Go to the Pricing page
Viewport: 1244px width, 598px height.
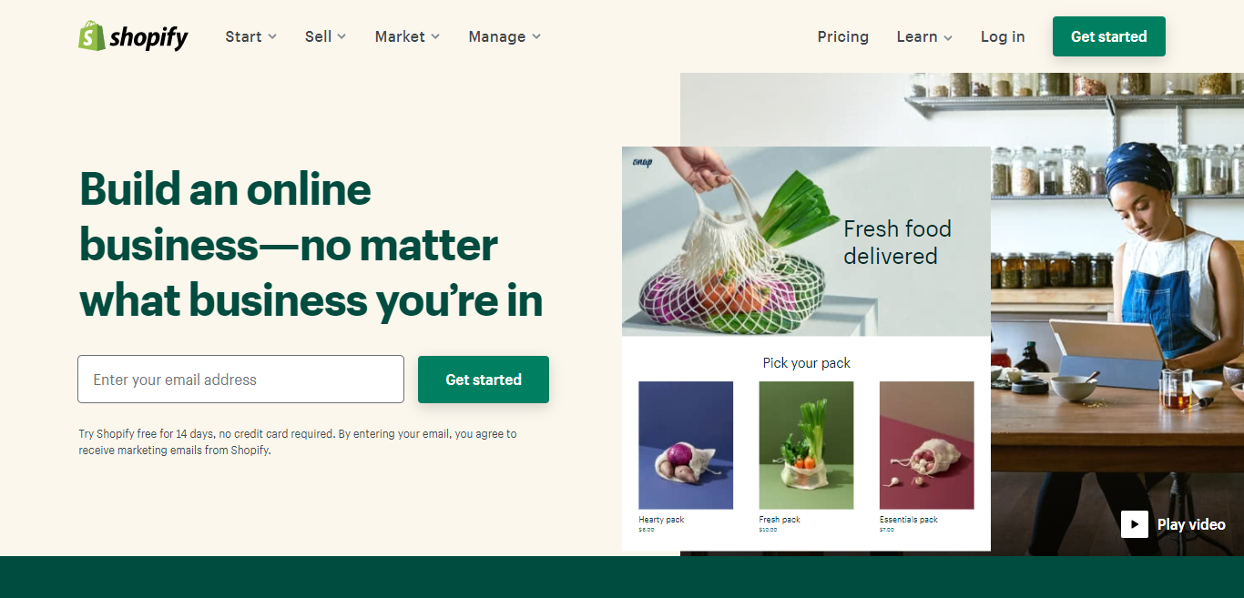[x=842, y=36]
